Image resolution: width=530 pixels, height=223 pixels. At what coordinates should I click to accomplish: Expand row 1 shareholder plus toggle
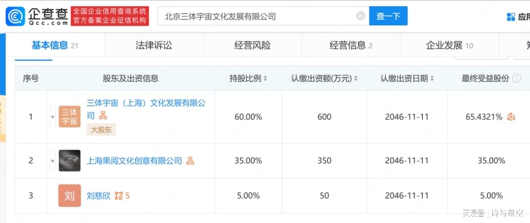[x=53, y=117]
